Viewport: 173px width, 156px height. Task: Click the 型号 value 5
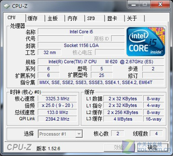(x=102, y=69)
